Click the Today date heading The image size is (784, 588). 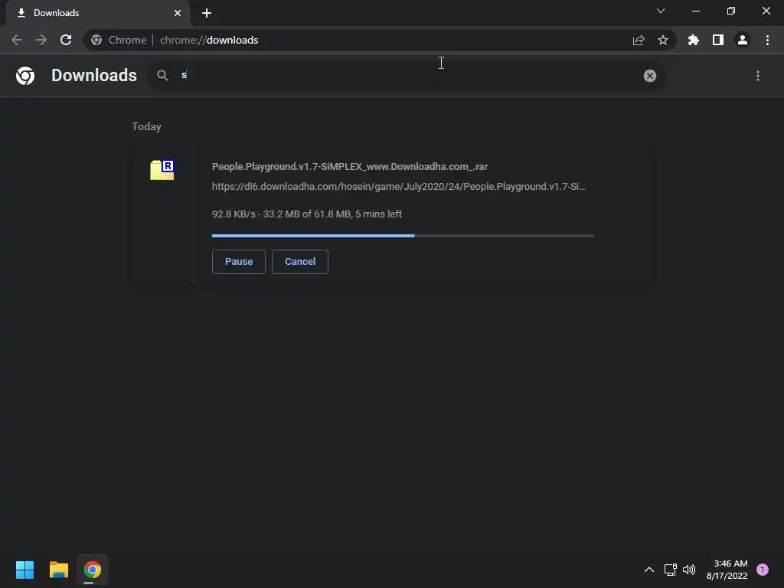pos(146,126)
